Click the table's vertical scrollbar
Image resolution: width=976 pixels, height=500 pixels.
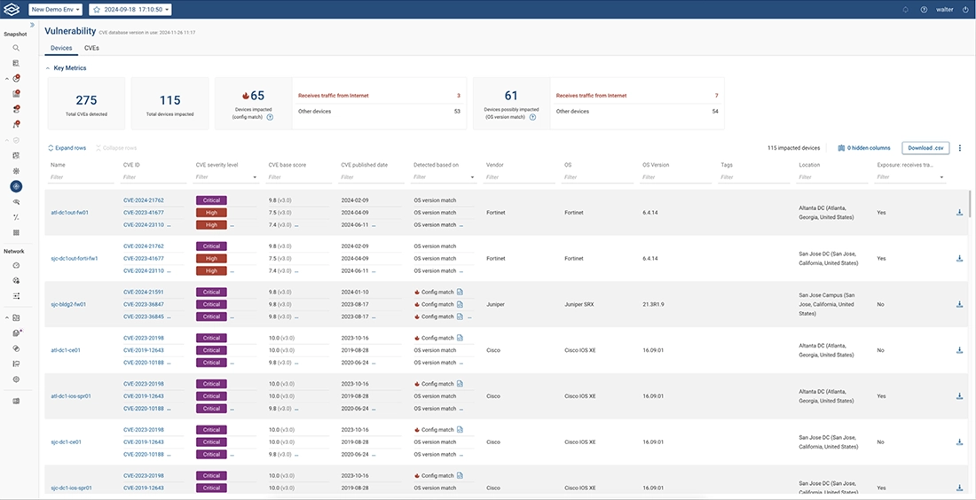click(x=970, y=204)
